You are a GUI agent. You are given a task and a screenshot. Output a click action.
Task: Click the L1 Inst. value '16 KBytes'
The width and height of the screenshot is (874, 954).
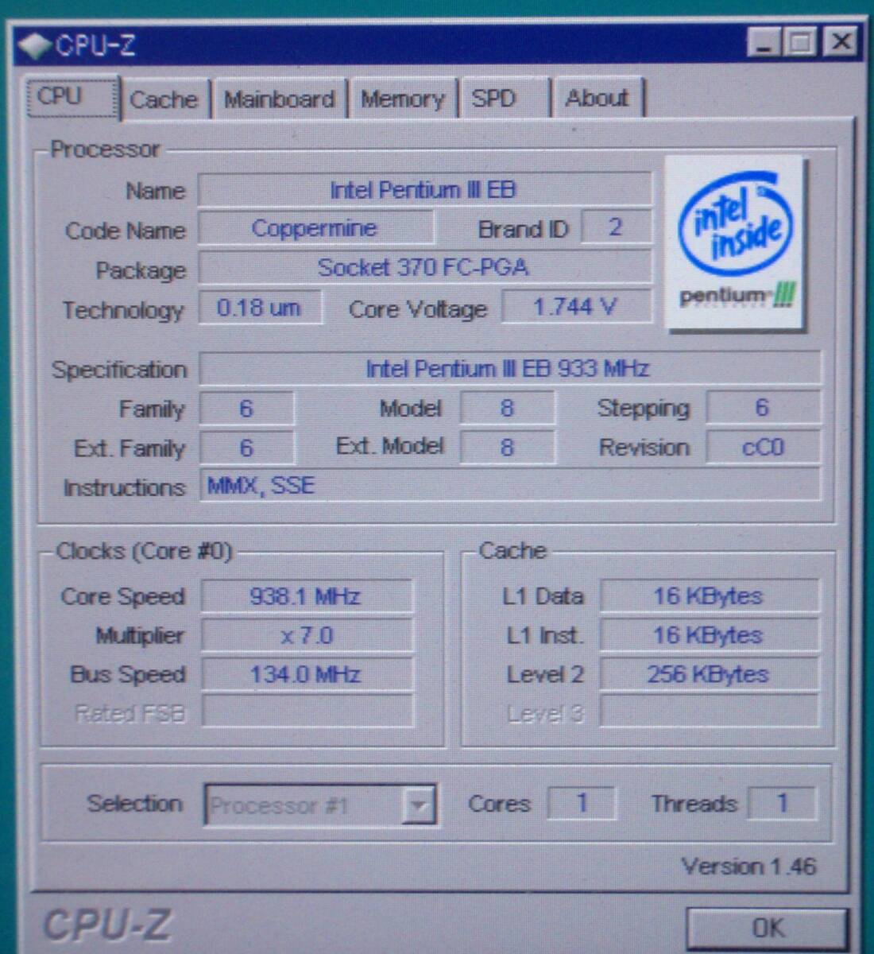709,634
